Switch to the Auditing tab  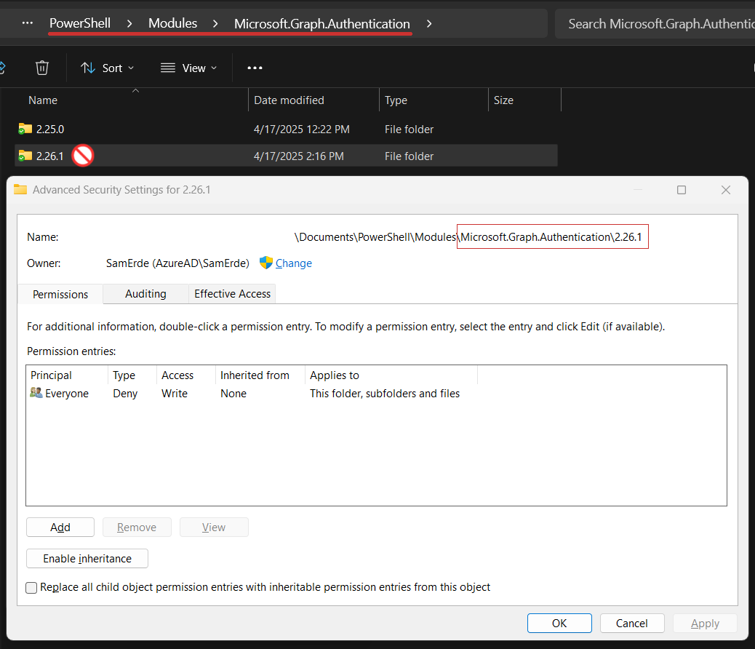[x=145, y=293]
